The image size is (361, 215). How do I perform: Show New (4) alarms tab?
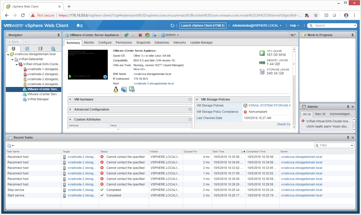(320, 114)
